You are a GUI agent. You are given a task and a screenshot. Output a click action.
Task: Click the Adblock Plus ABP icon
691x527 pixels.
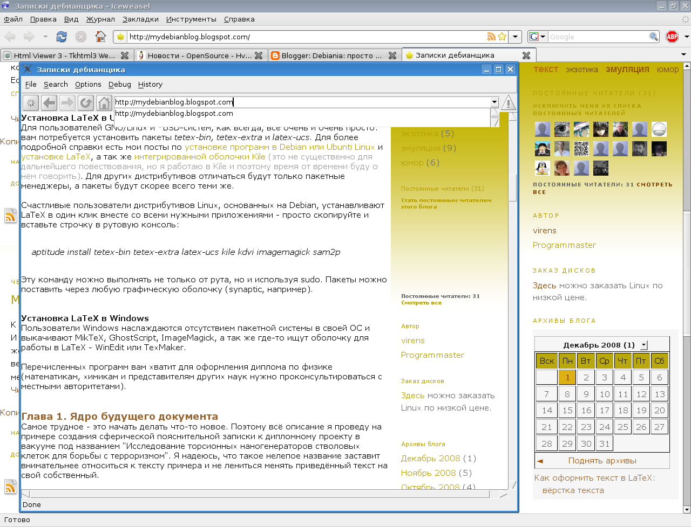pos(672,37)
